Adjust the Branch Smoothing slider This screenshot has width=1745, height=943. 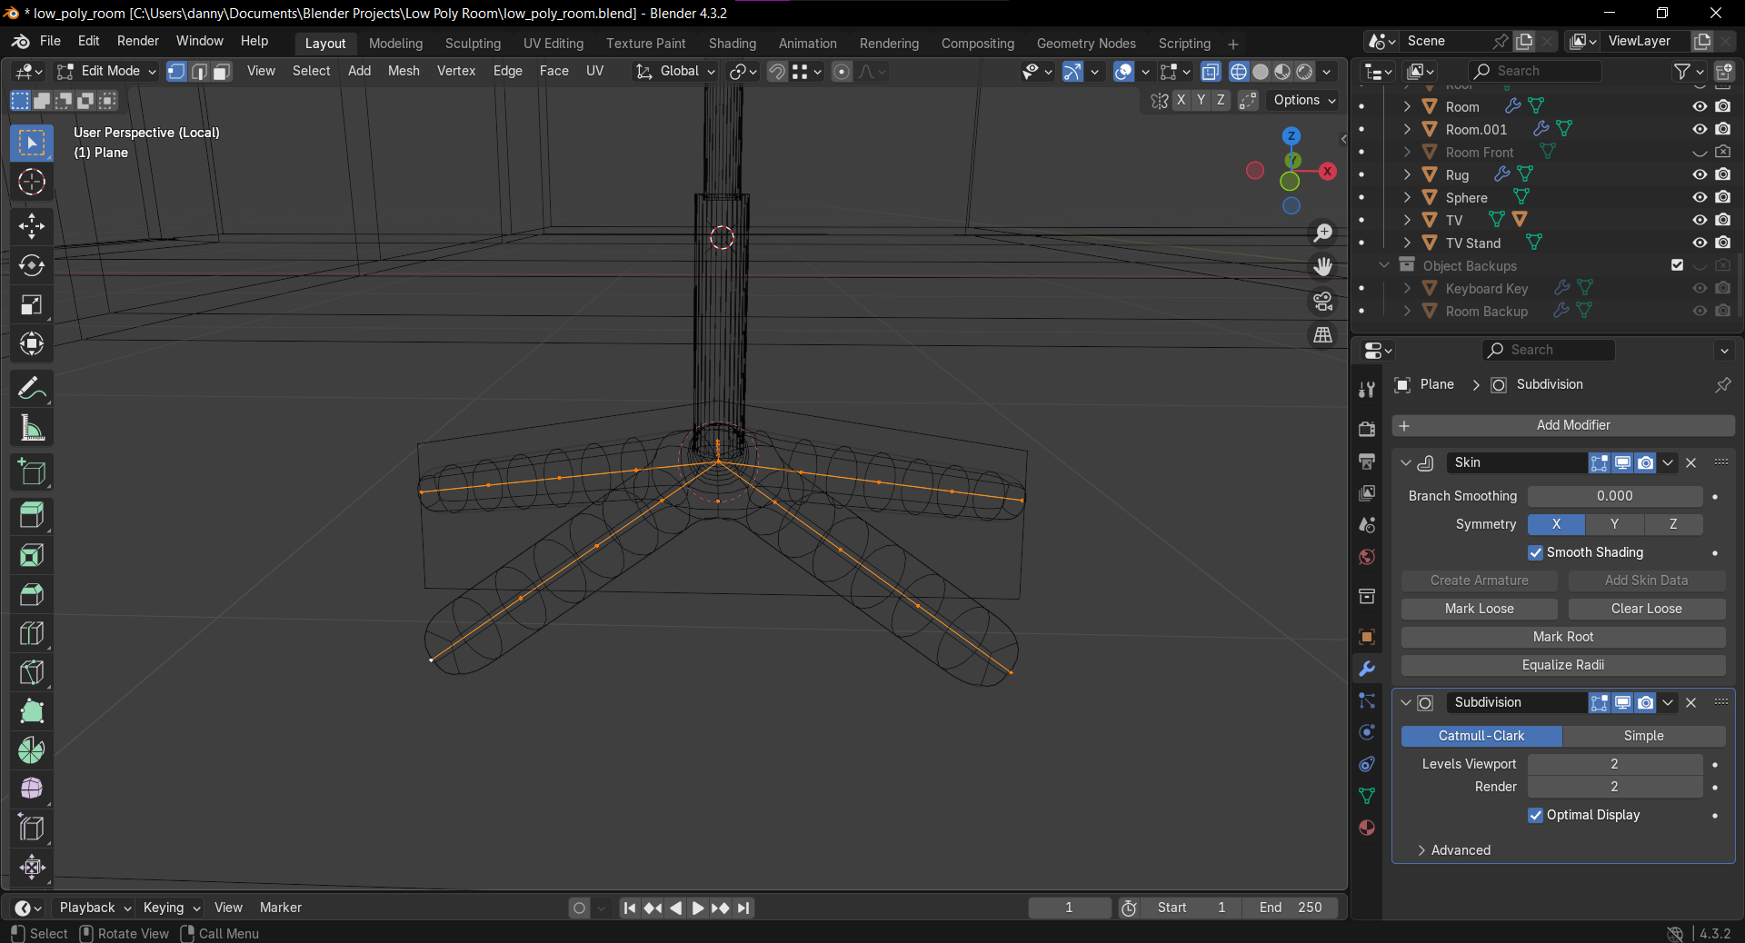(x=1614, y=496)
